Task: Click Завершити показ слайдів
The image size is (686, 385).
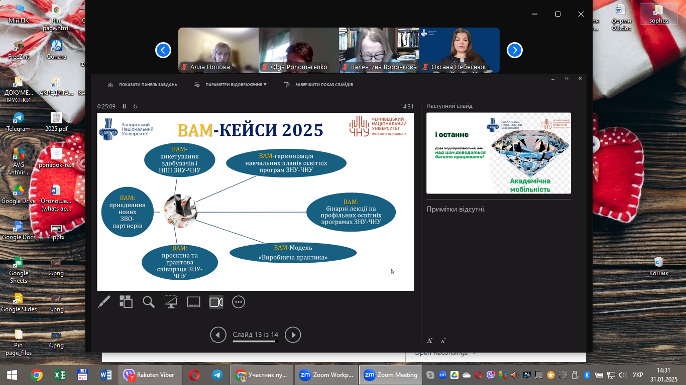Action: (319, 85)
